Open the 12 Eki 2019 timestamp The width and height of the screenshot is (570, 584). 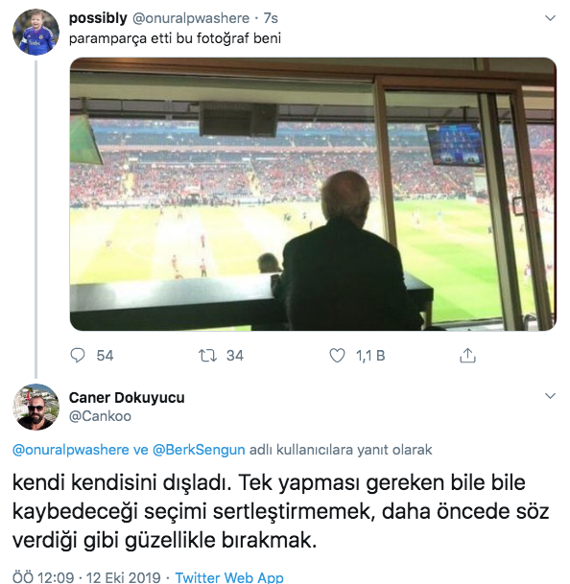pos(124,577)
